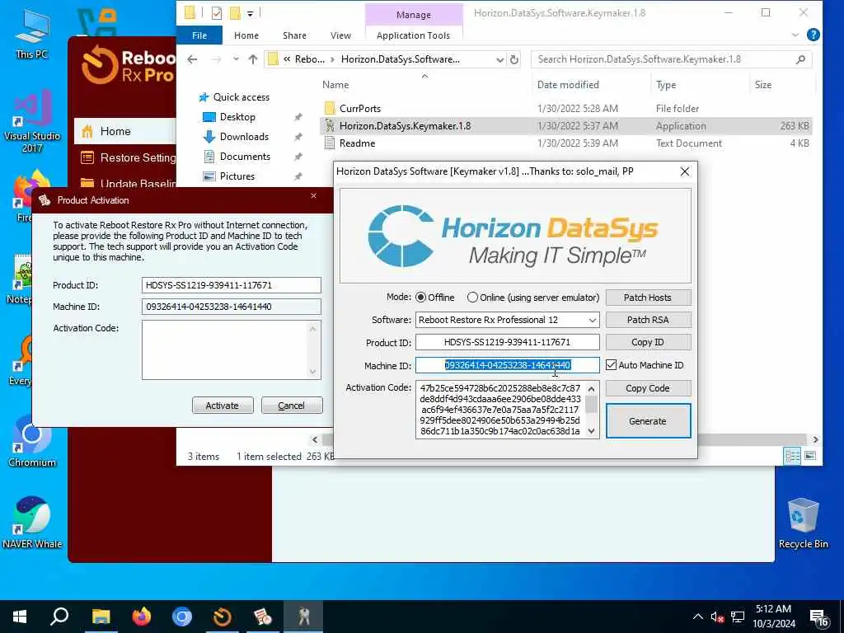The height and width of the screenshot is (633, 844).
Task: Click the Product ID field in Product Activation
Action: tap(232, 285)
